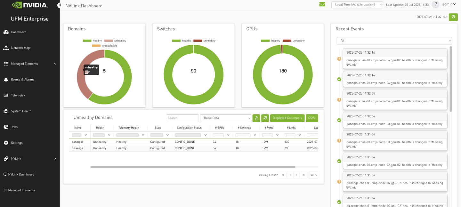Viewport: 461px width, 207px height.
Task: Click the export icon above Unhealthy Domains table
Action: pyautogui.click(x=256, y=118)
